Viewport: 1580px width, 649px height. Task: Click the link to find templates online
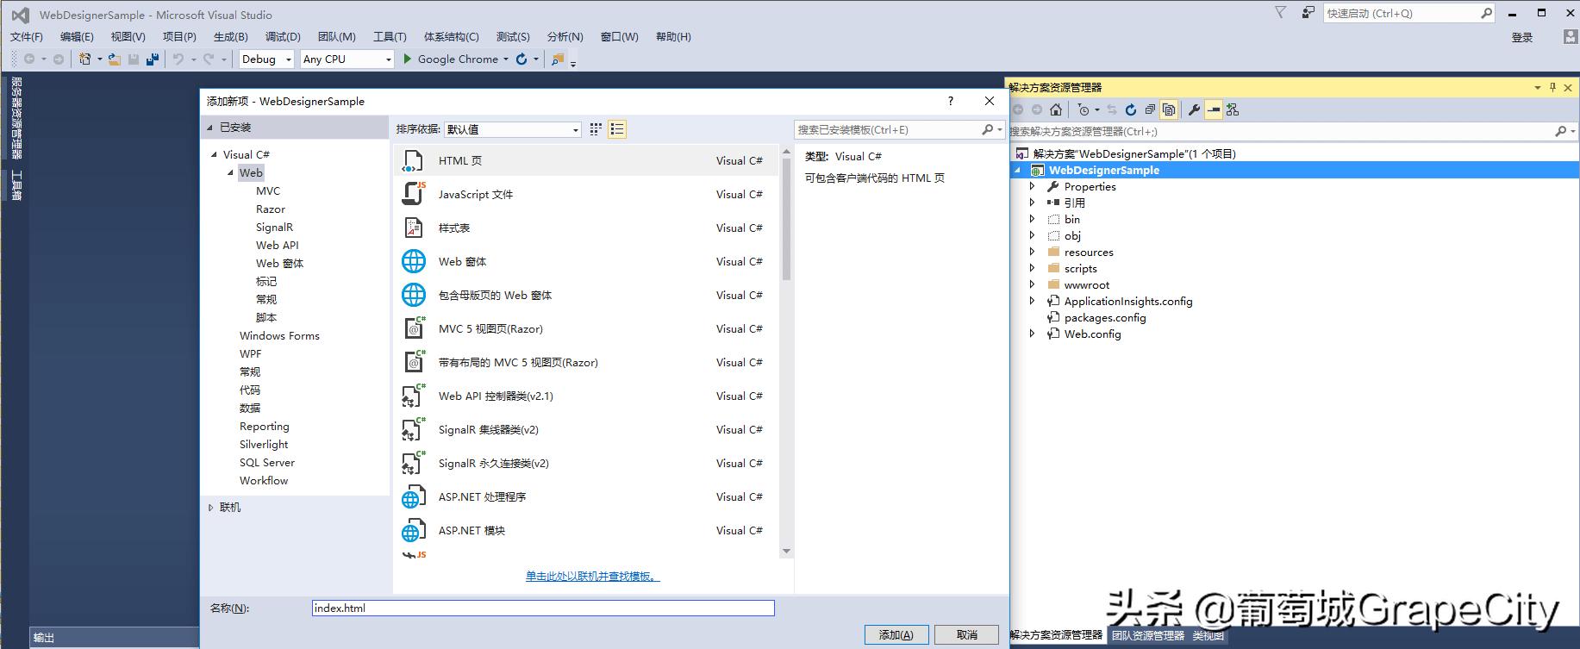coord(592,576)
